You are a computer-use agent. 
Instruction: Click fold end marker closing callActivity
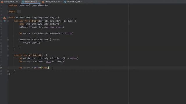pyautogui.click(x=8, y=71)
